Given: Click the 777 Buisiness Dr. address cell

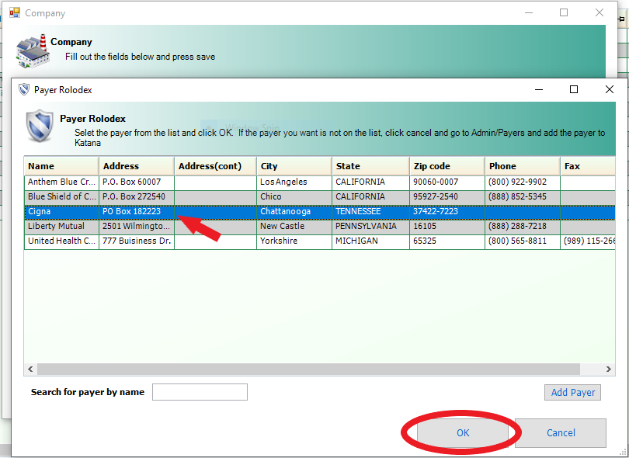Looking at the screenshot, I should coord(137,241).
